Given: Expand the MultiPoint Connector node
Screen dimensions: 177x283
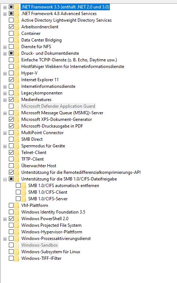Looking at the screenshot, I should pos(5,133).
